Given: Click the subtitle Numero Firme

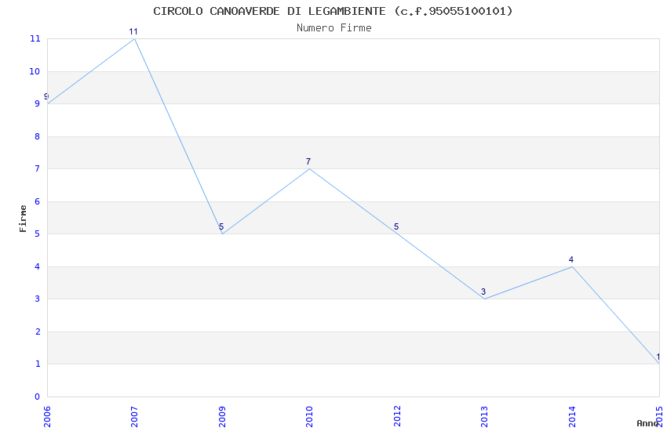Looking at the screenshot, I should (x=334, y=28).
